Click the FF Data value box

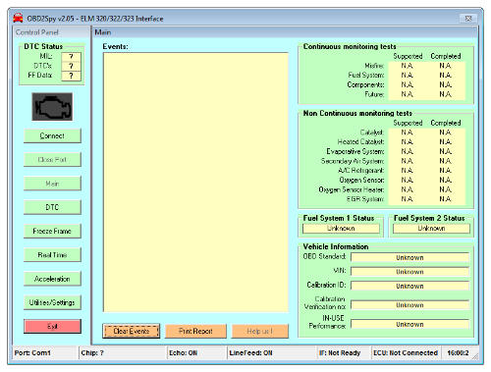coord(71,76)
